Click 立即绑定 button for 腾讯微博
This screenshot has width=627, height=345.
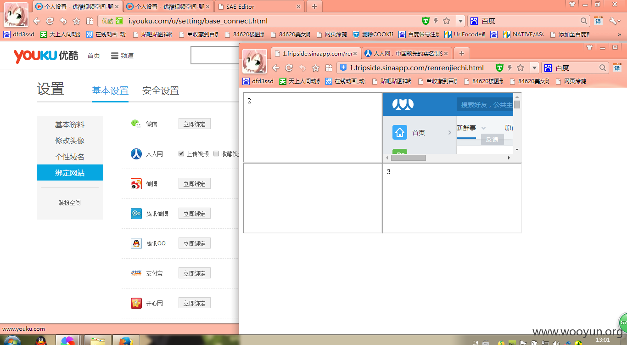click(x=195, y=214)
